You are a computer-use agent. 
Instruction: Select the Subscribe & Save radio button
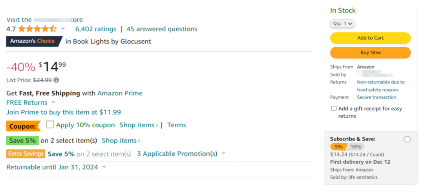click(x=407, y=139)
